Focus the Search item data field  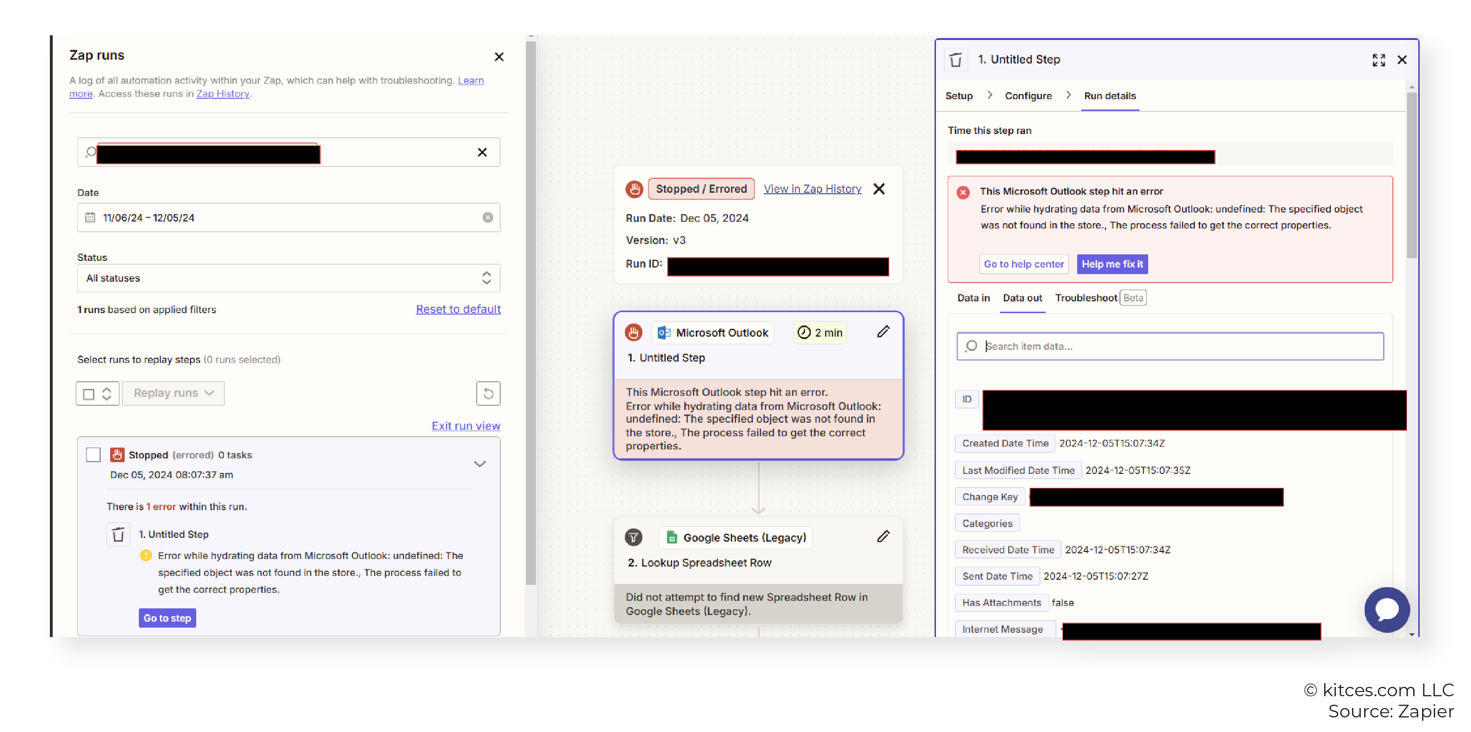coord(1170,346)
